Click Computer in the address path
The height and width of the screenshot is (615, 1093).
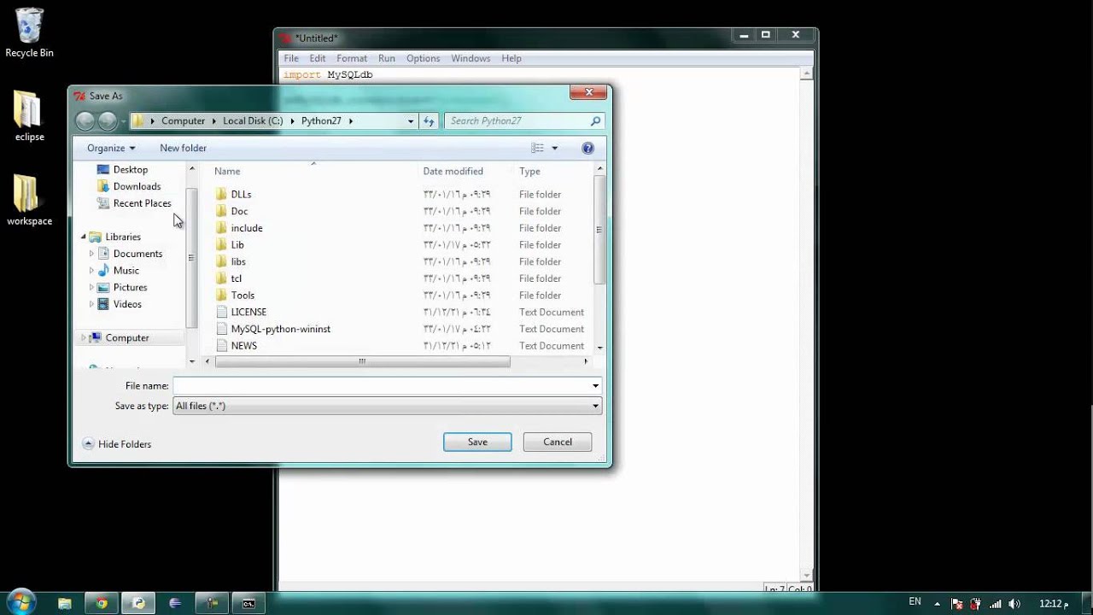tap(184, 121)
